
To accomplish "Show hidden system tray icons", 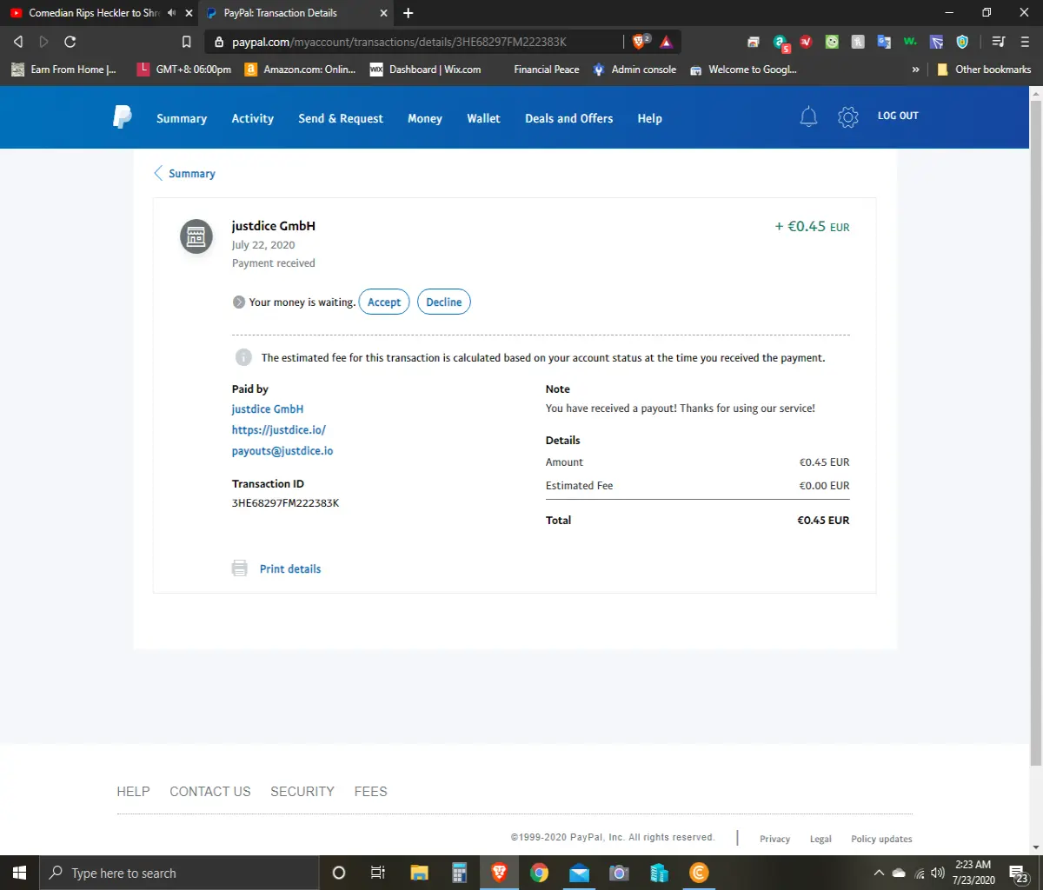I will (879, 873).
